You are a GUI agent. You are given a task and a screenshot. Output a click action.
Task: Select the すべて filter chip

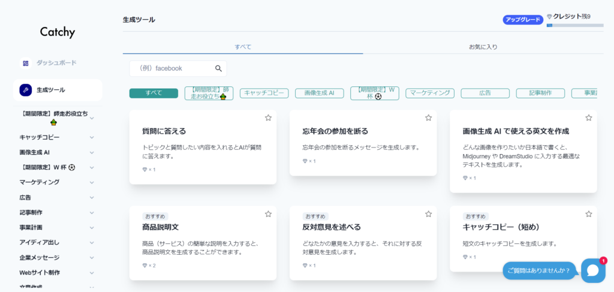pyautogui.click(x=153, y=93)
